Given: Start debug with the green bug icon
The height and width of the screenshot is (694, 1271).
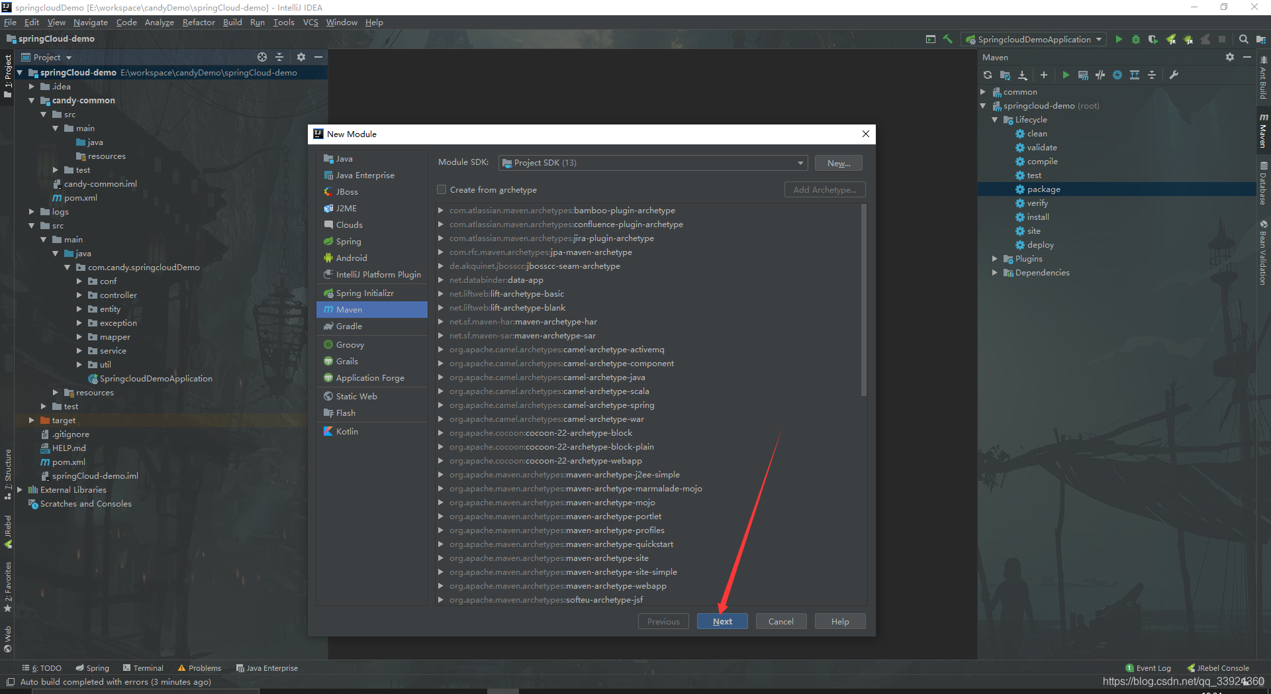Looking at the screenshot, I should pos(1136,39).
